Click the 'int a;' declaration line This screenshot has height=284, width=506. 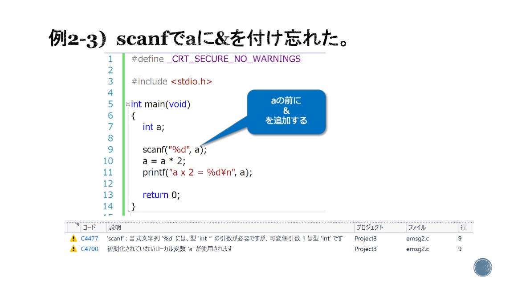(x=153, y=127)
